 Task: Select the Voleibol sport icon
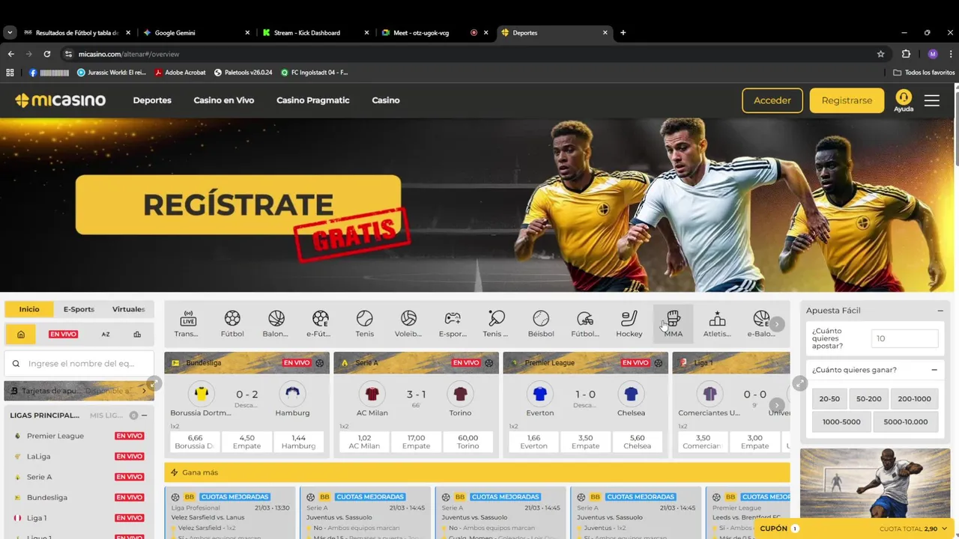point(408,324)
